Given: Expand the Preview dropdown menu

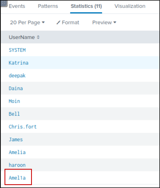Looking at the screenshot, I should click(x=104, y=23).
